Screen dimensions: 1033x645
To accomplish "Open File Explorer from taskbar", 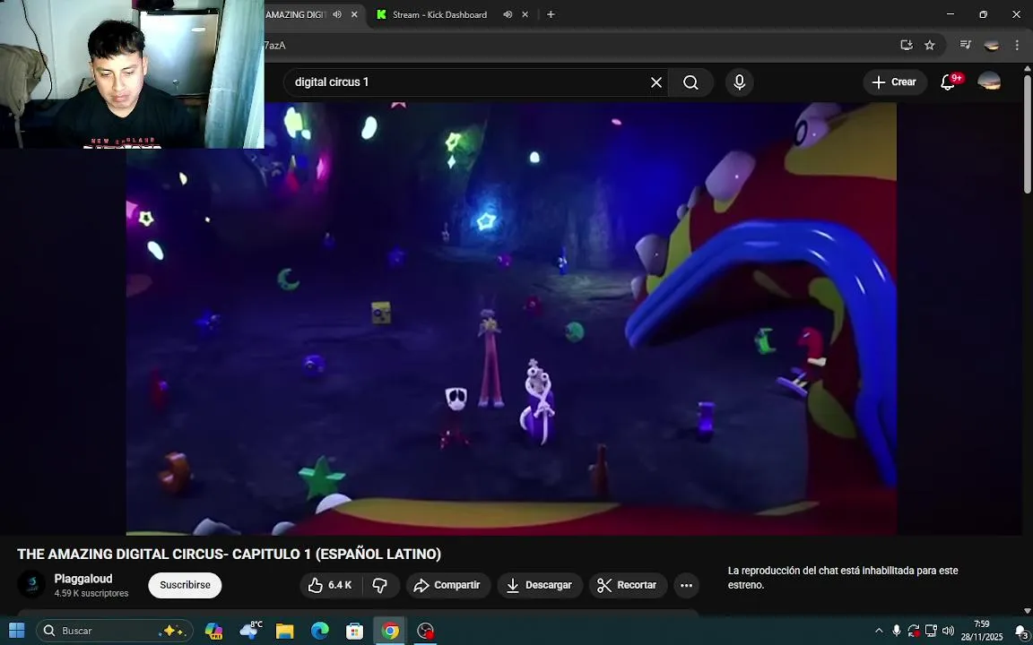I will tap(284, 631).
